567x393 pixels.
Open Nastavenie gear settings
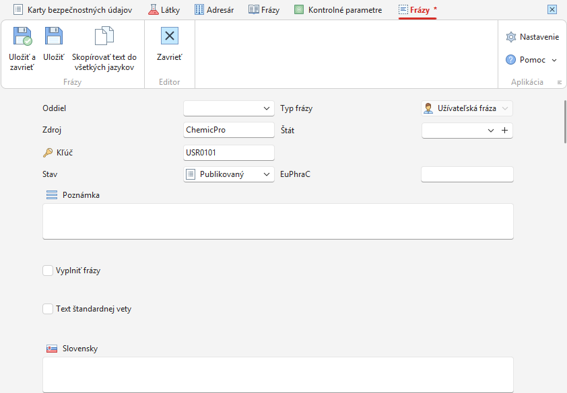click(511, 37)
